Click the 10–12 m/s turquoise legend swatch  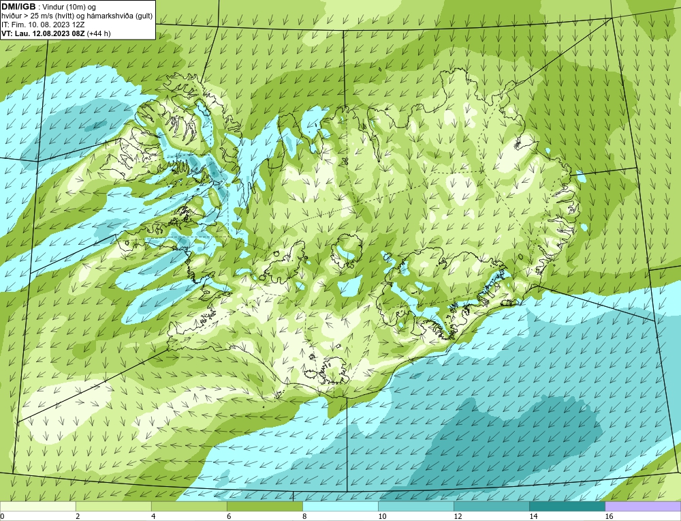click(x=415, y=506)
